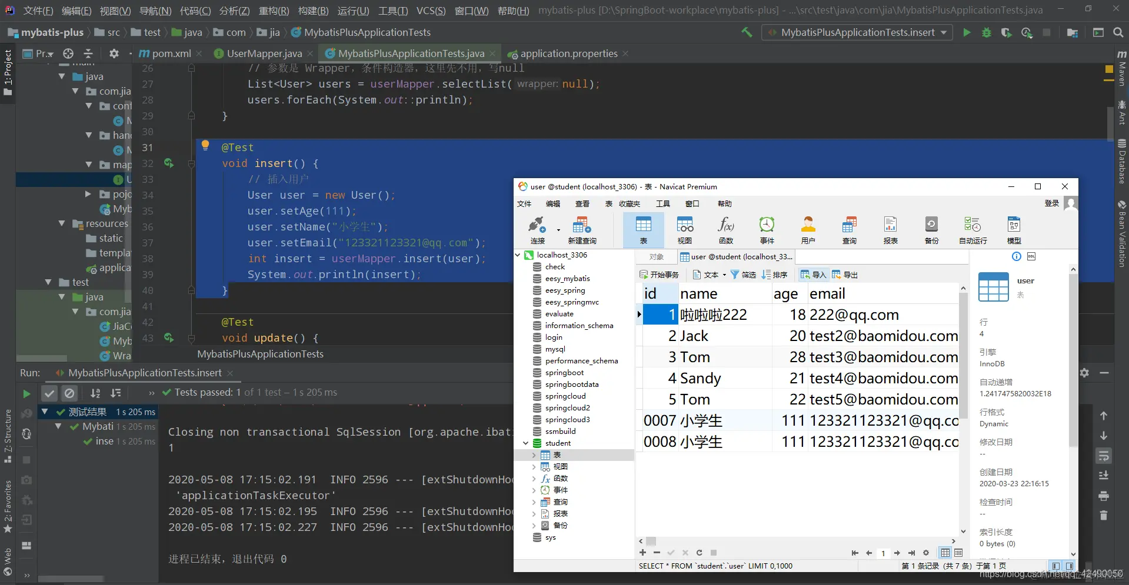Click the Navicat page number field
The height and width of the screenshot is (585, 1129).
[883, 553]
